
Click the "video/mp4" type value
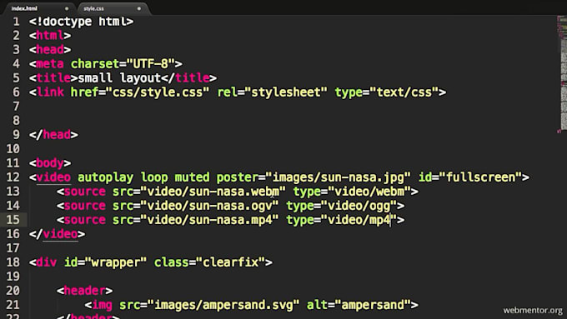click(x=359, y=220)
